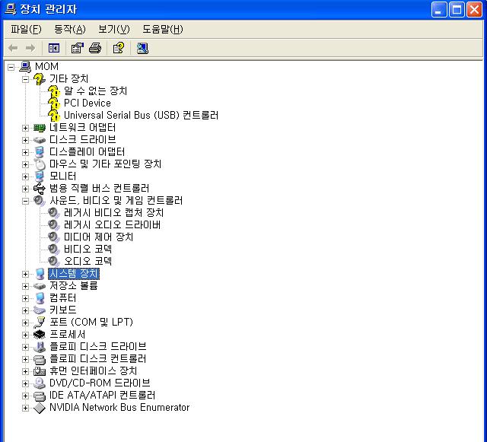Collapse the 기타 장치 category

pyautogui.click(x=25, y=79)
